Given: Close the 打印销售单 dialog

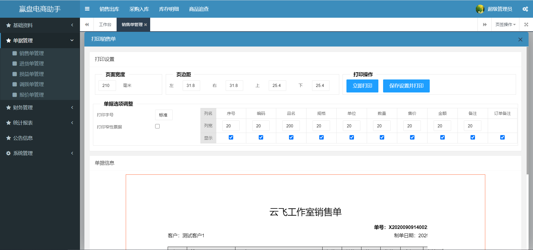Looking at the screenshot, I should pyautogui.click(x=520, y=40).
